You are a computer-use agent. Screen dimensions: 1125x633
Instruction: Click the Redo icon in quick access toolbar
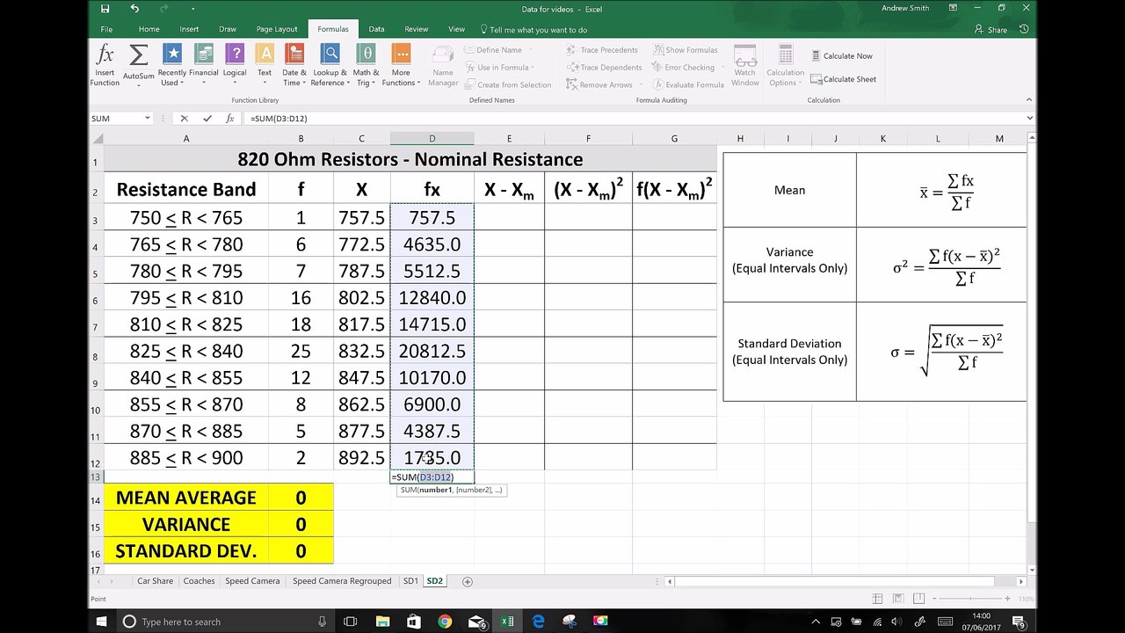pos(165,9)
